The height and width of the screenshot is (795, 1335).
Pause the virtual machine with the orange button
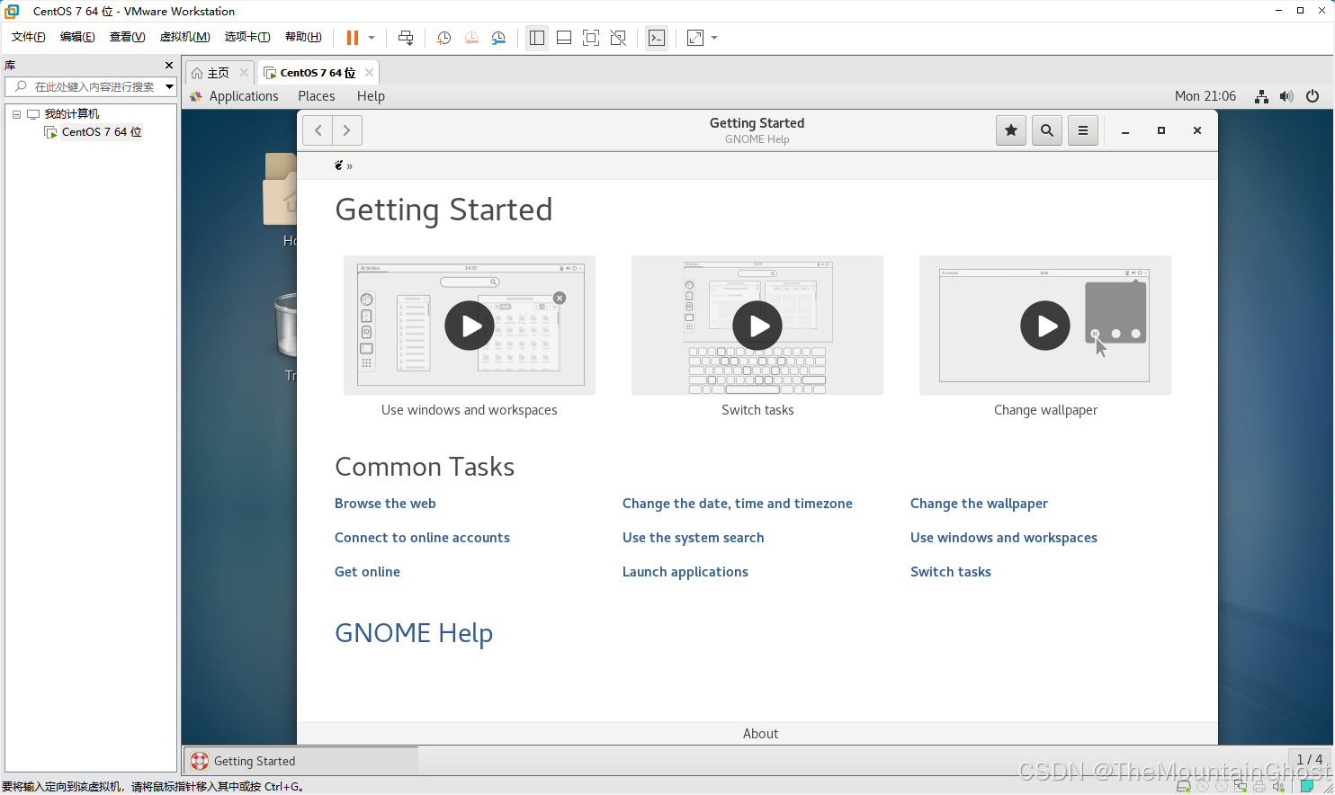353,38
